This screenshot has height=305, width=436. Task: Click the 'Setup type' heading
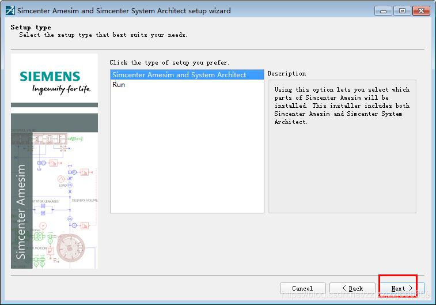[x=31, y=27]
